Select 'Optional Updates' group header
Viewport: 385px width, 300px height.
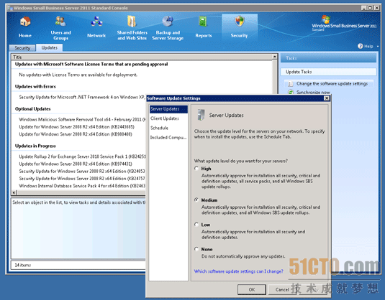(x=32, y=109)
